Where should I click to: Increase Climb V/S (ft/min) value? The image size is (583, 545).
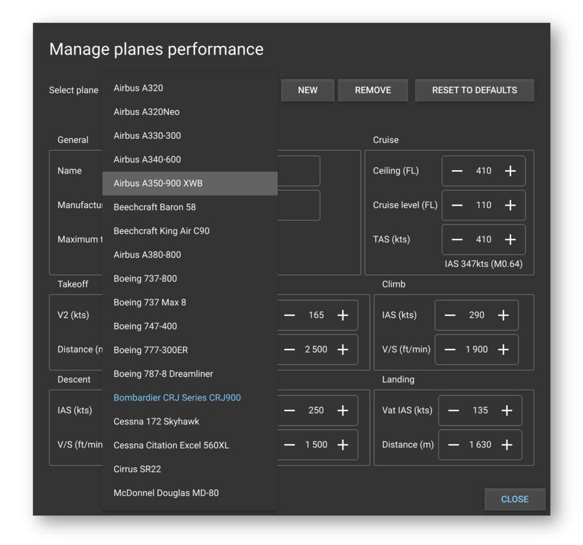(503, 349)
